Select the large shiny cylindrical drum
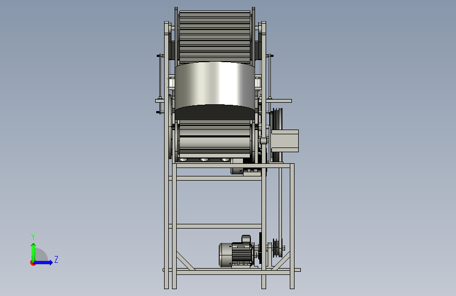 (215, 90)
